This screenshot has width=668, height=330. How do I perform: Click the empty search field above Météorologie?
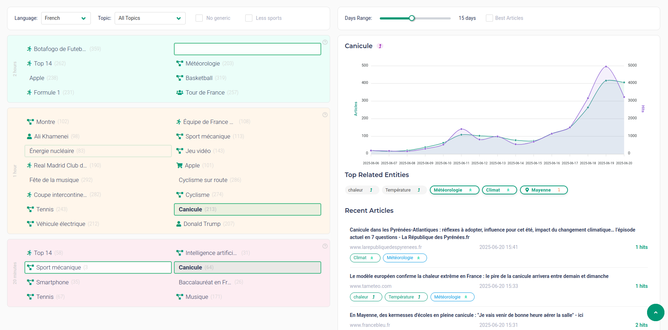click(247, 49)
